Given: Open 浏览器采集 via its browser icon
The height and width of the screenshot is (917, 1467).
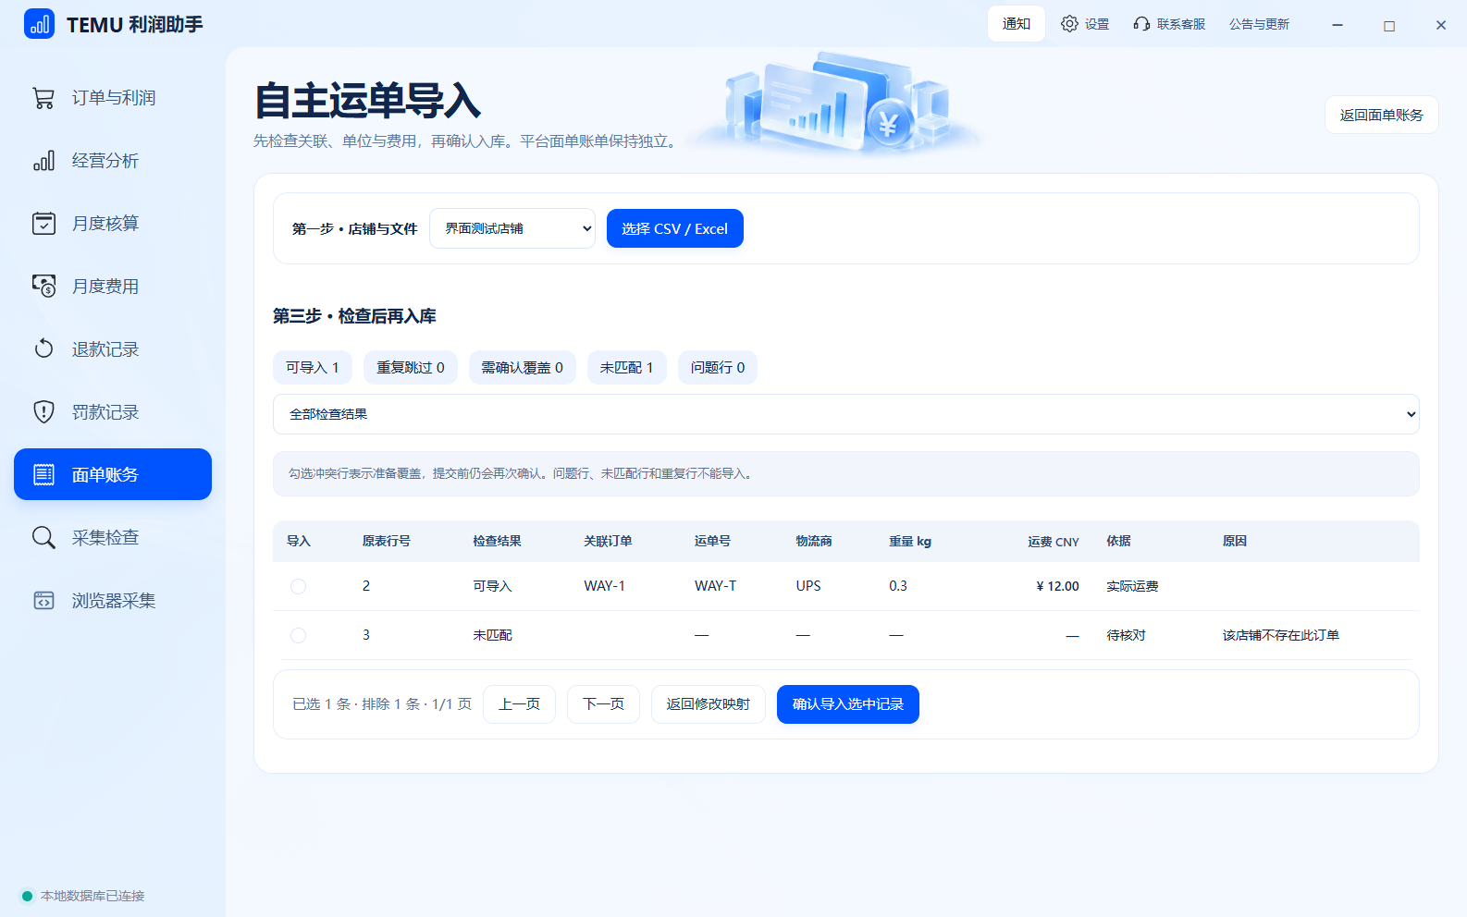Looking at the screenshot, I should (43, 601).
